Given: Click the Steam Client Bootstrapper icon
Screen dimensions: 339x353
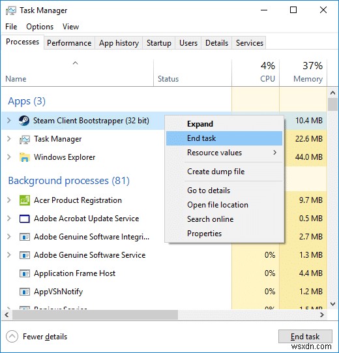Looking at the screenshot, I should [x=24, y=121].
